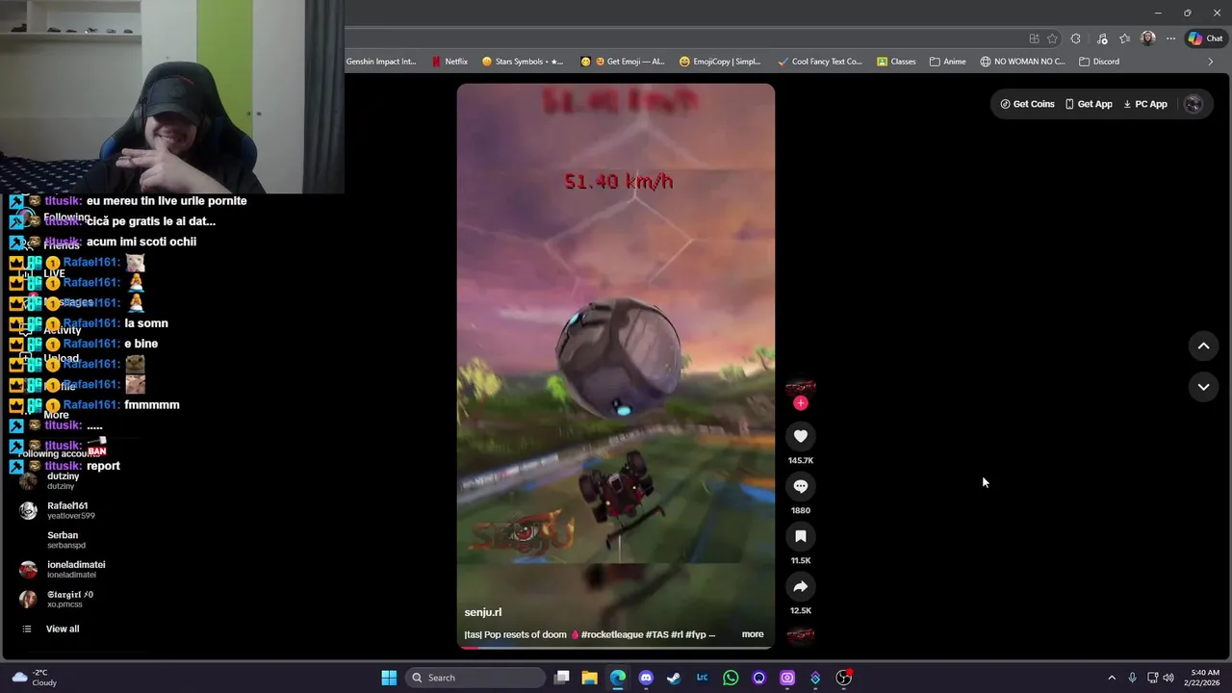The image size is (1232, 693).
Task: Expand the Anime bookmarks folder
Action: click(x=947, y=62)
